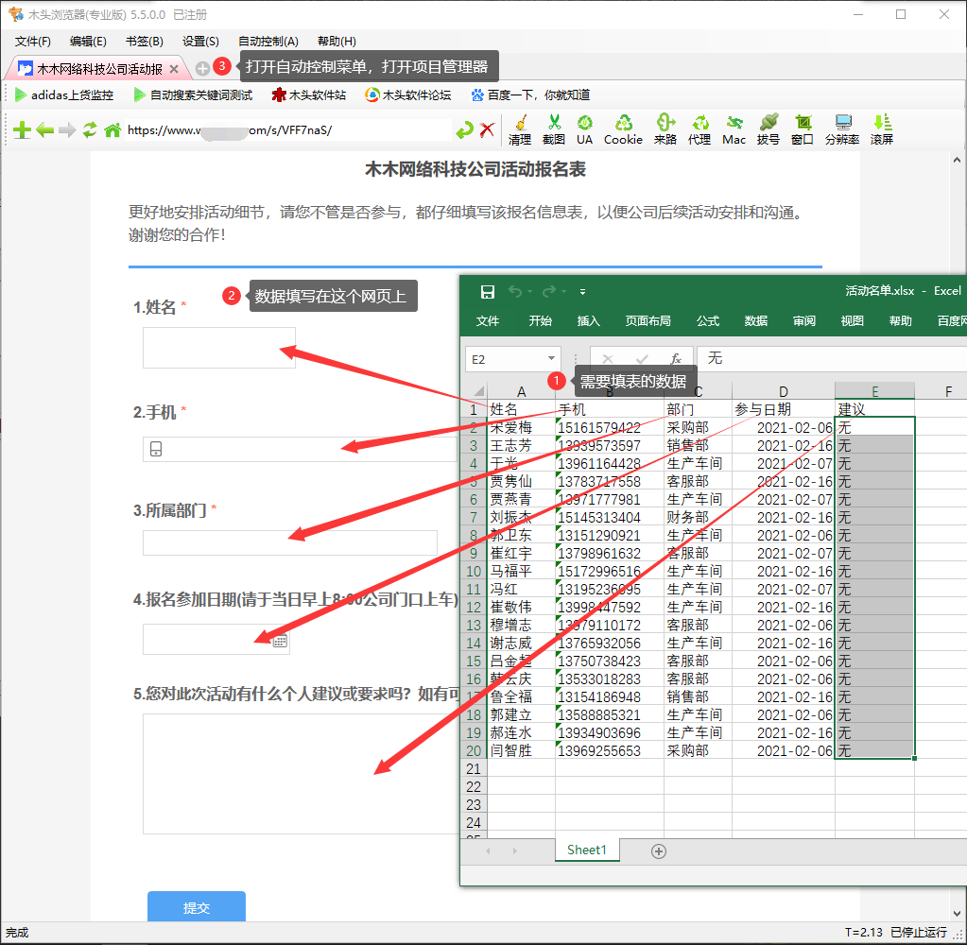Open the calendar picker in the date field

281,640
